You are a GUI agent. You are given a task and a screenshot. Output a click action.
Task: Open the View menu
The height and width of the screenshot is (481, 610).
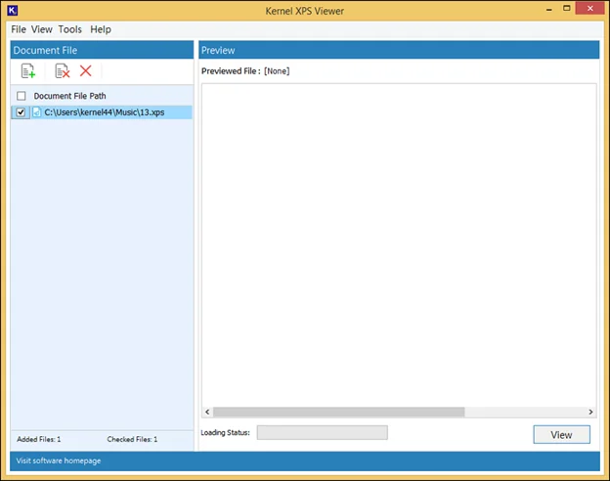coord(42,29)
